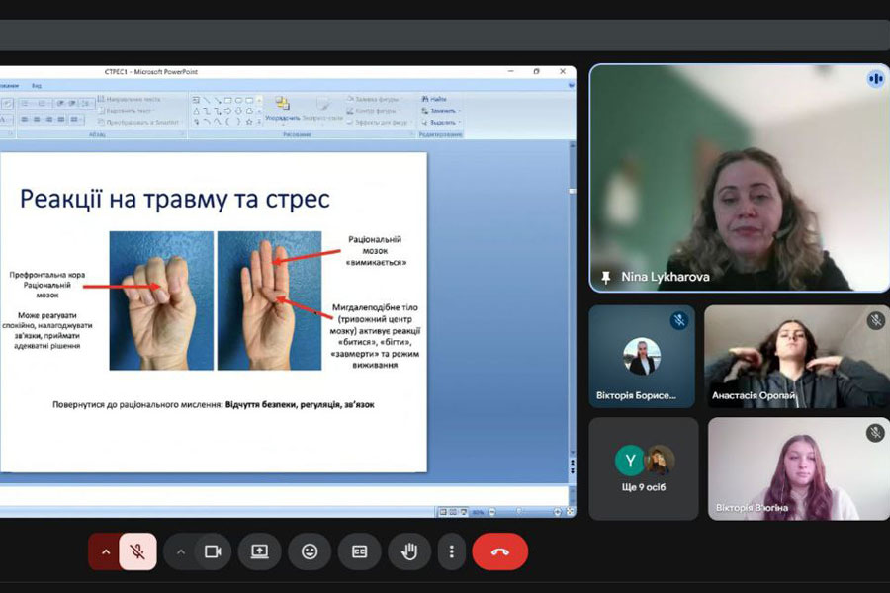
Task: Raise your hand in the meeting
Action: click(x=408, y=551)
